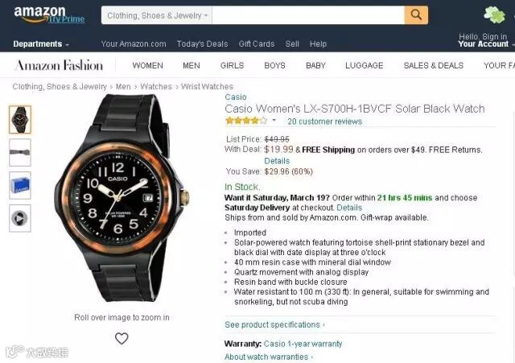Viewport: 515px width, 363px height.
Task: Expand the star rating breakdown arrow
Action: [274, 120]
